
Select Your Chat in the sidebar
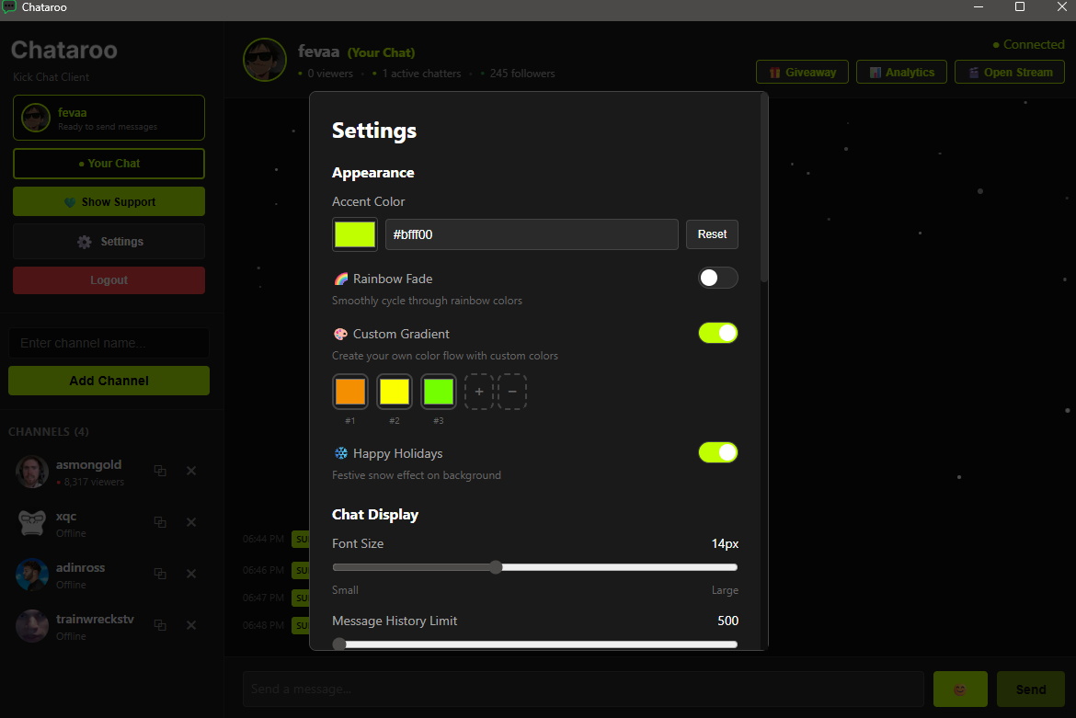tap(109, 163)
